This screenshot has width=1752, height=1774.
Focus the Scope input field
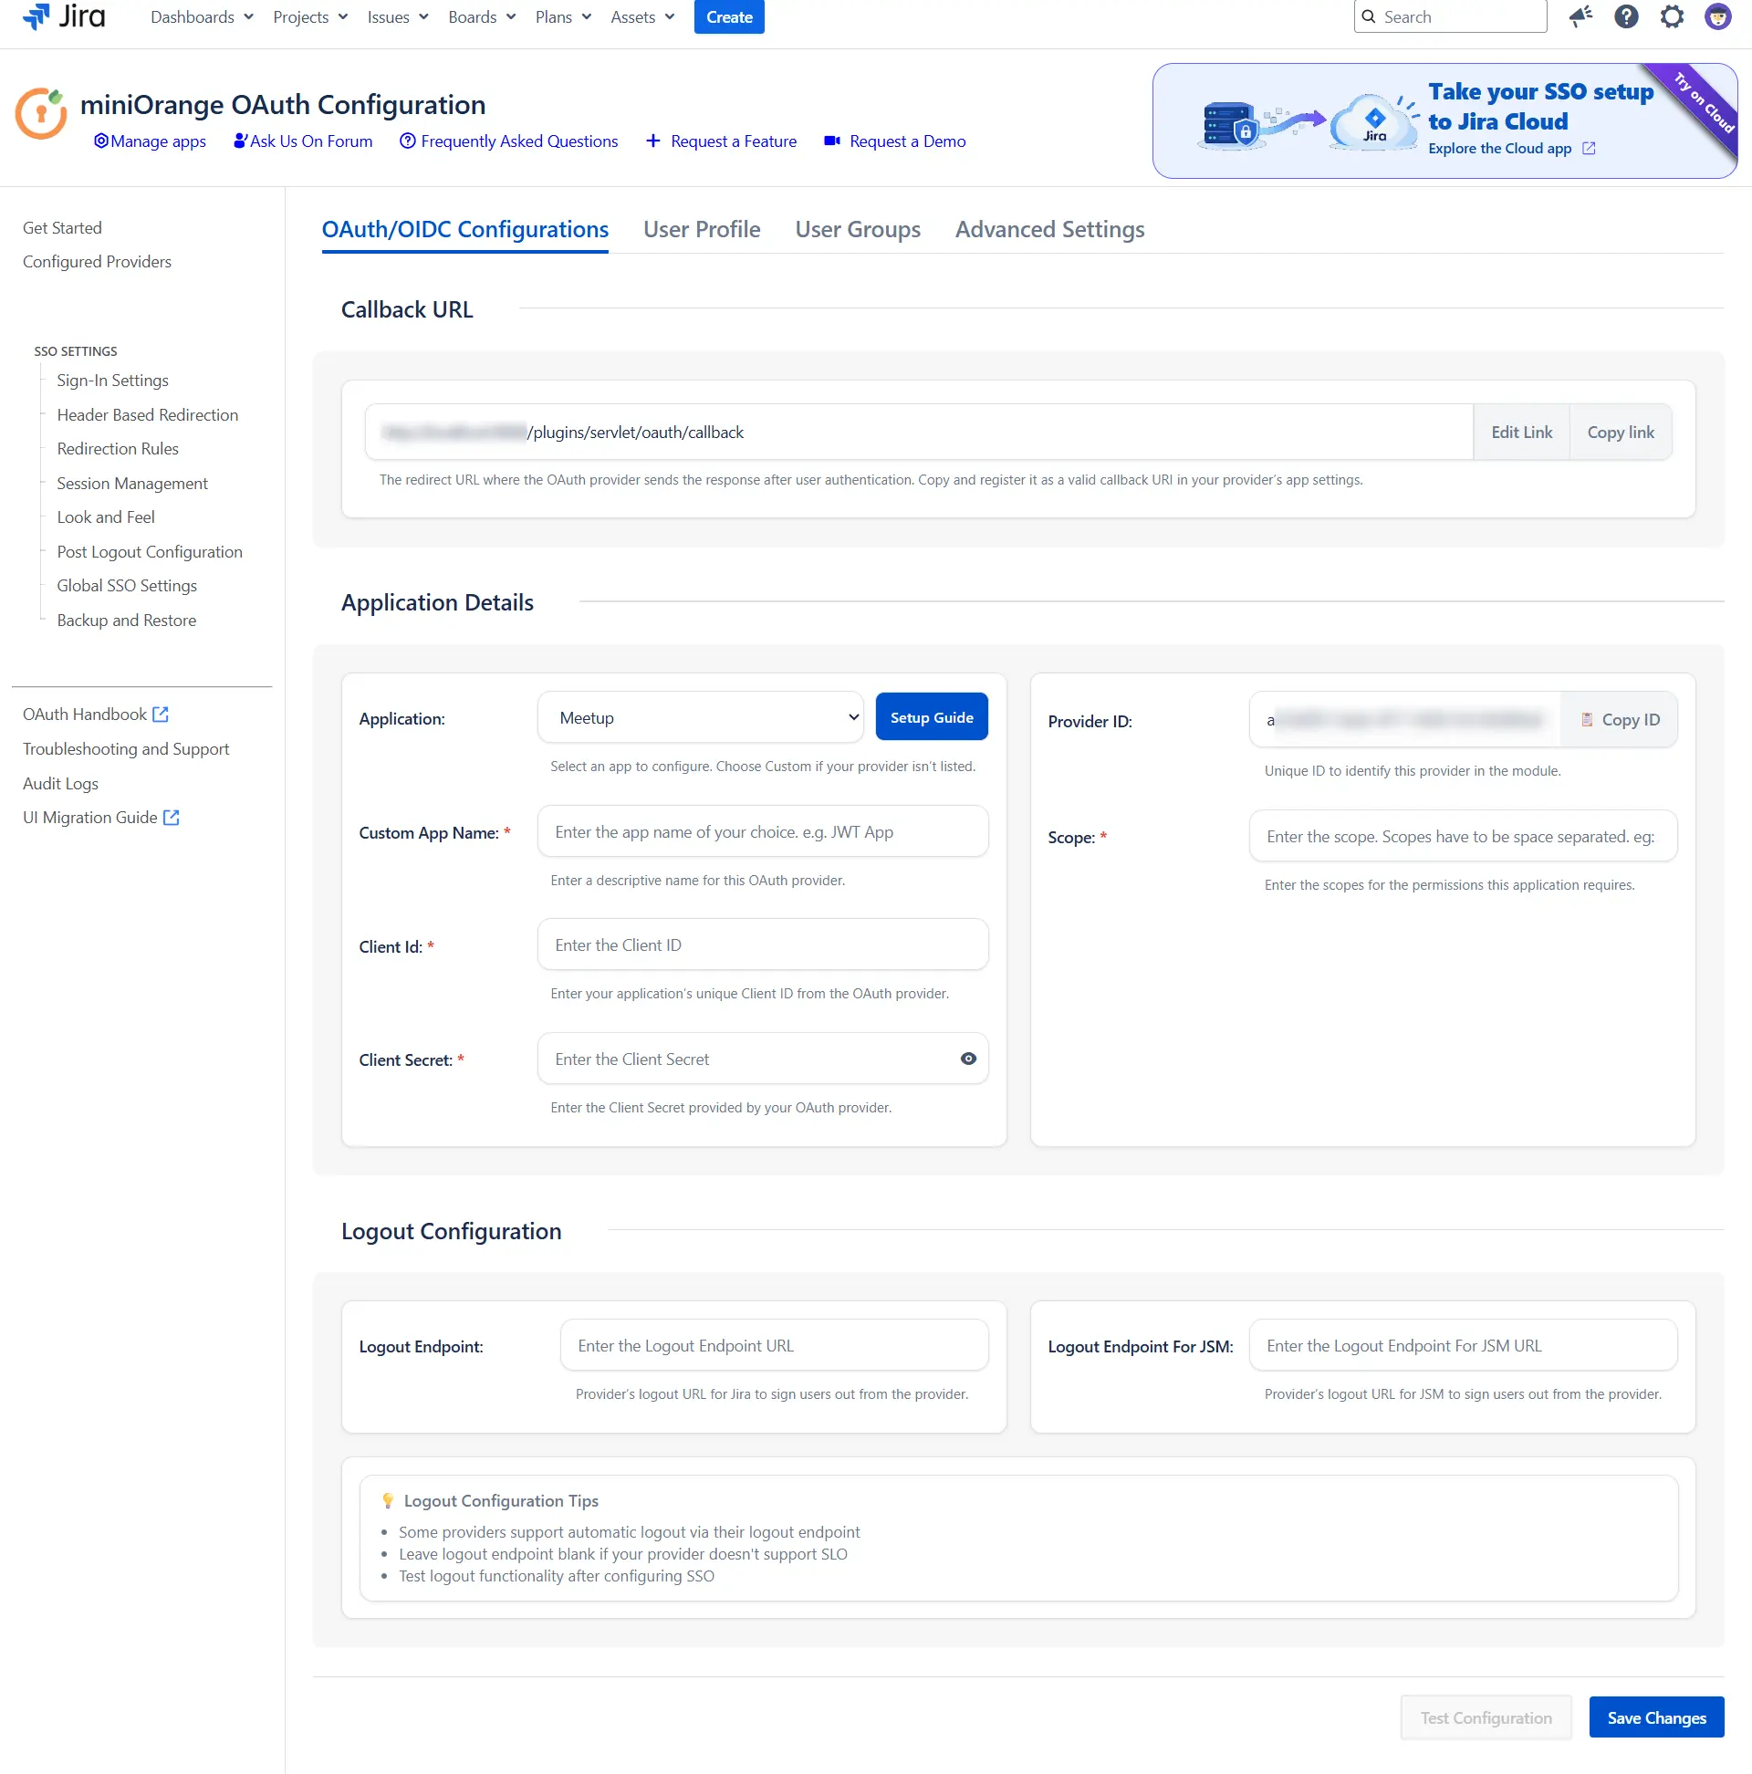[x=1463, y=837]
